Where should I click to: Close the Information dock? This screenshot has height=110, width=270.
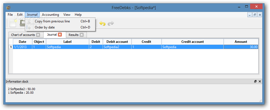[260, 82]
